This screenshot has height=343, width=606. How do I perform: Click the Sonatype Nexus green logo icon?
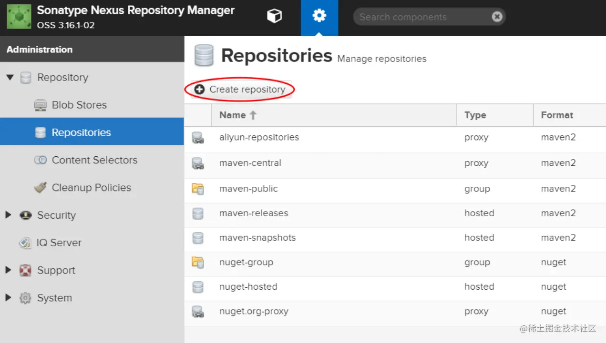click(x=19, y=17)
